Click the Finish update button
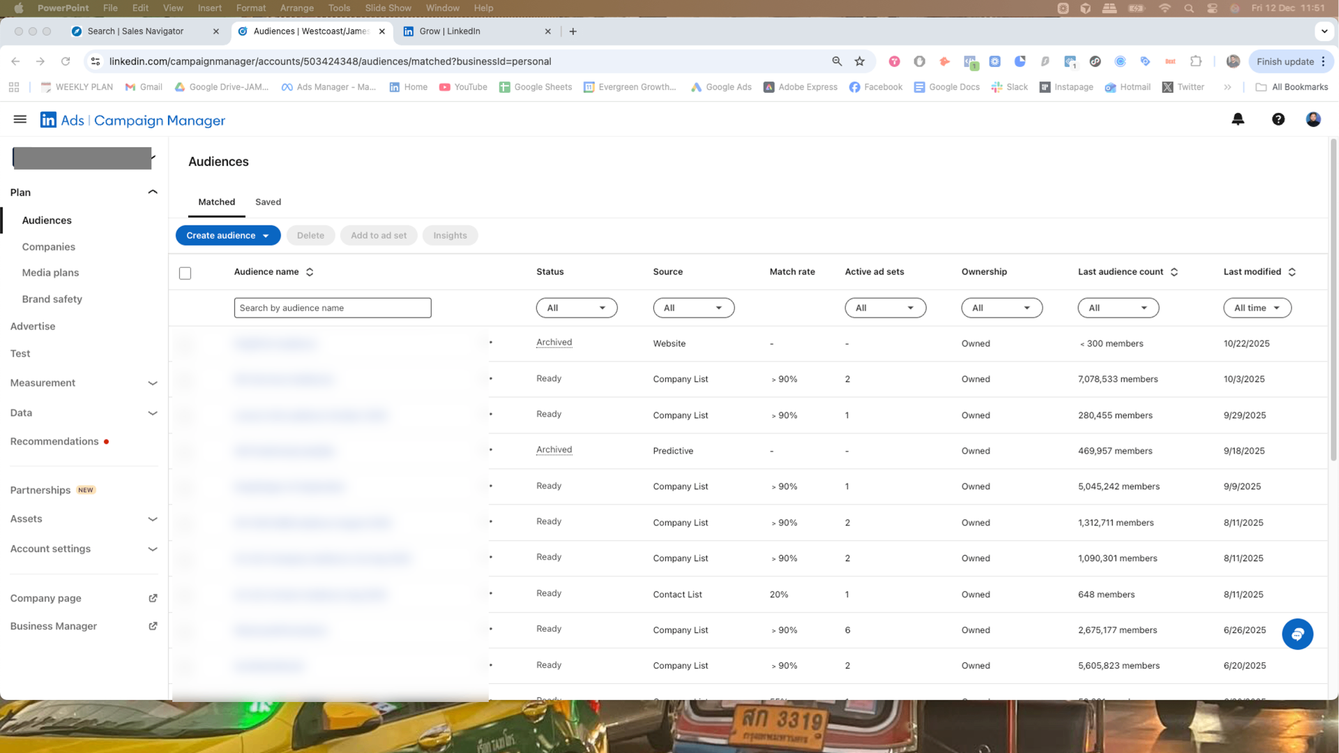The height and width of the screenshot is (753, 1339). tap(1291, 61)
